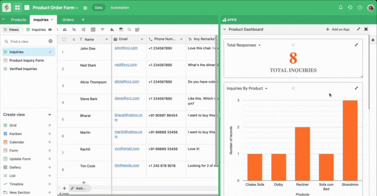Screen dimensions: 377x196
Task: Open notifications bell icon
Action: 340,7
